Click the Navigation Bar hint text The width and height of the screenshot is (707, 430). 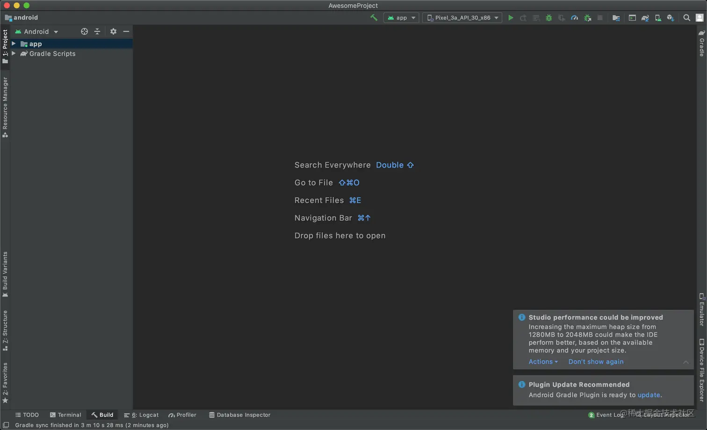coord(323,218)
